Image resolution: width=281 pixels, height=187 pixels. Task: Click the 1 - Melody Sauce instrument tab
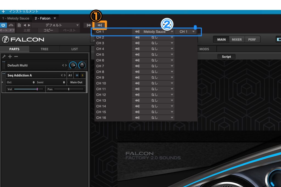pos(16,18)
